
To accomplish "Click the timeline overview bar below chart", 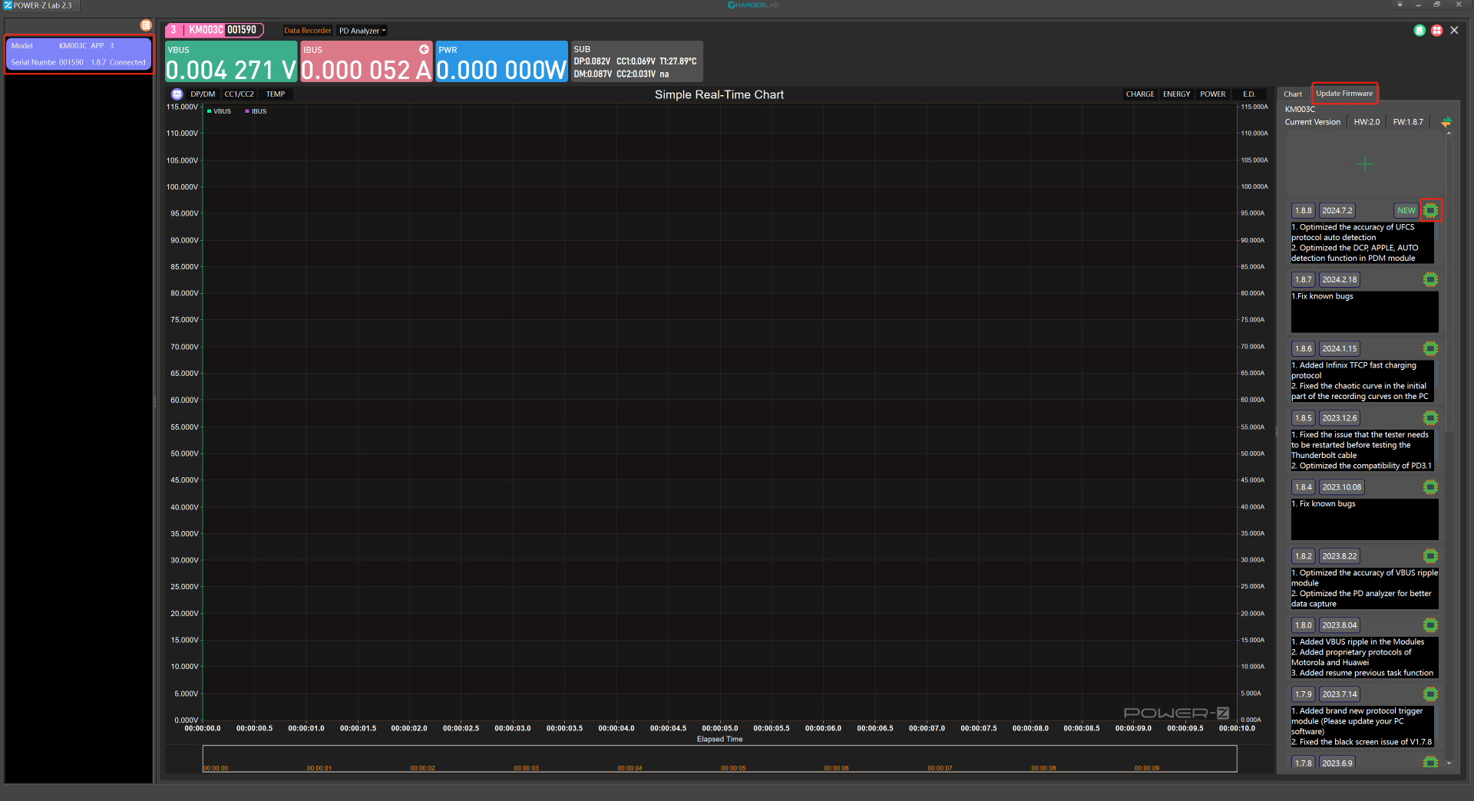I will [719, 759].
